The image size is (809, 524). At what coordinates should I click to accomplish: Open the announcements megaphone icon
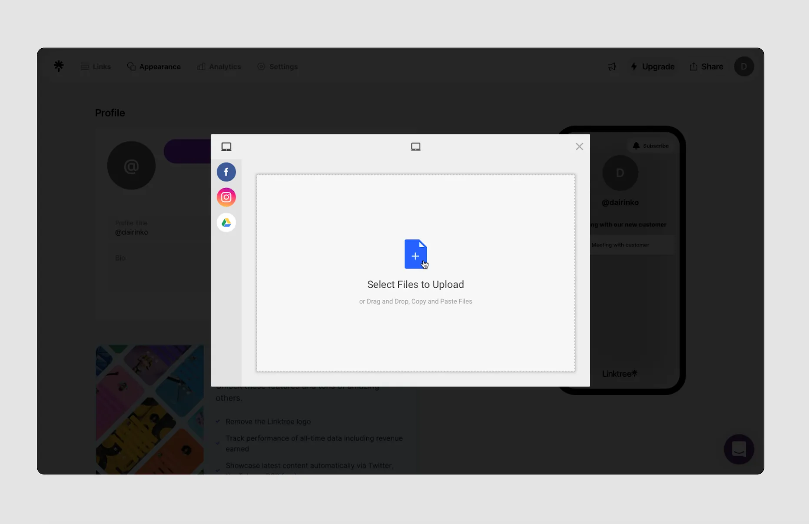(612, 66)
